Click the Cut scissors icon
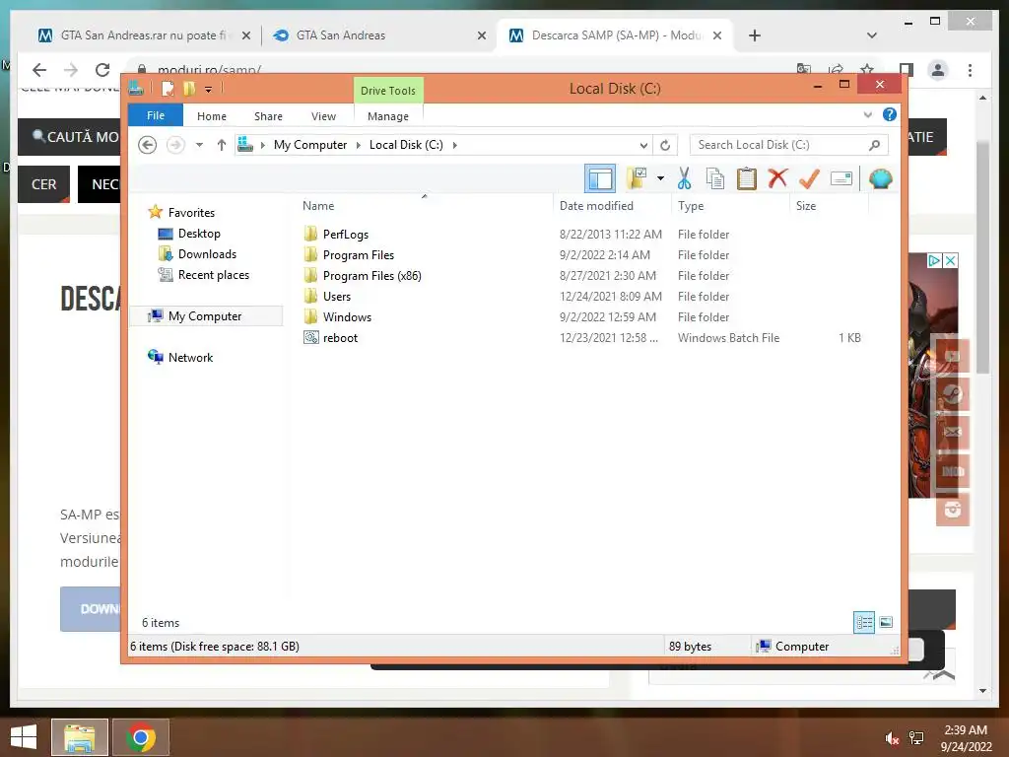Viewport: 1009px width, 757px height. pos(684,178)
